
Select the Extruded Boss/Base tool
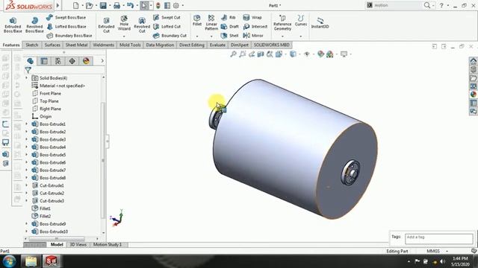click(x=13, y=25)
